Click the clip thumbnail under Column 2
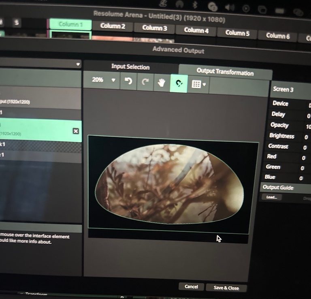Screen dimensions: 311x299 pyautogui.click(x=113, y=38)
